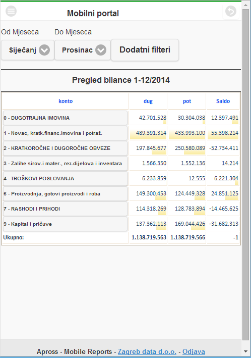Click the Dodatni filteri button
Viewport: 251px width, 358px height.
point(145,50)
